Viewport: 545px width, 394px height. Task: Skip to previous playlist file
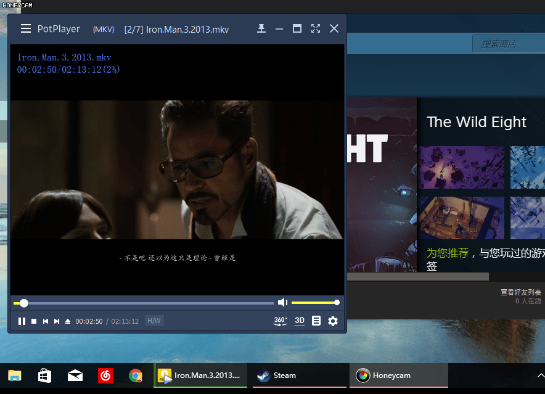tap(45, 321)
